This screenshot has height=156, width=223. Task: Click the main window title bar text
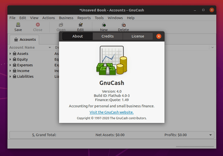pyautogui.click(x=111, y=10)
